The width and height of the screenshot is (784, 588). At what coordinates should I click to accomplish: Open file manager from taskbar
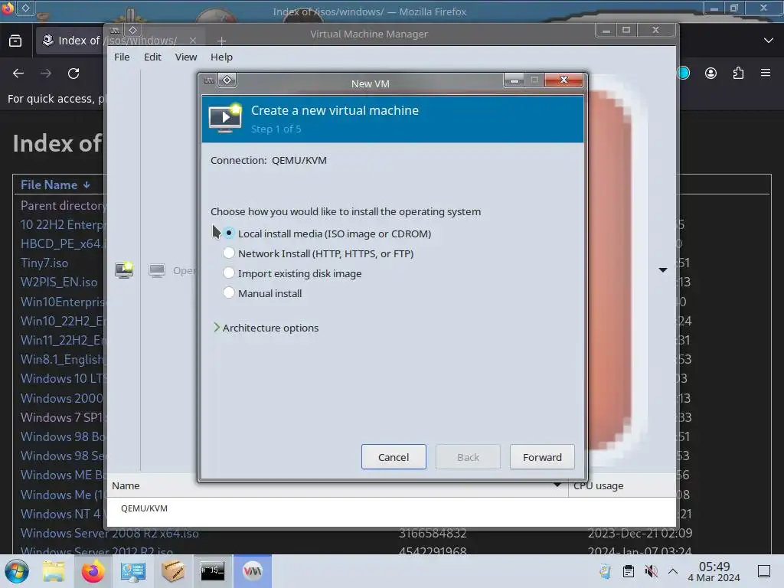tap(54, 571)
